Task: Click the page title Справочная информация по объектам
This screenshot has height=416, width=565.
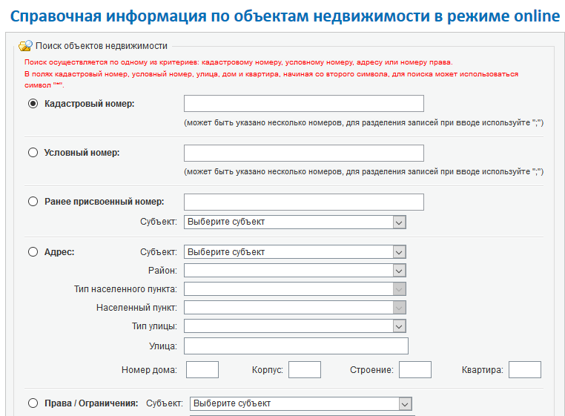Action: click(285, 16)
